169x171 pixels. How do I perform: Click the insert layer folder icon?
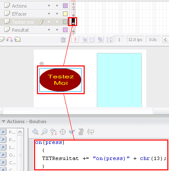coord(17,39)
